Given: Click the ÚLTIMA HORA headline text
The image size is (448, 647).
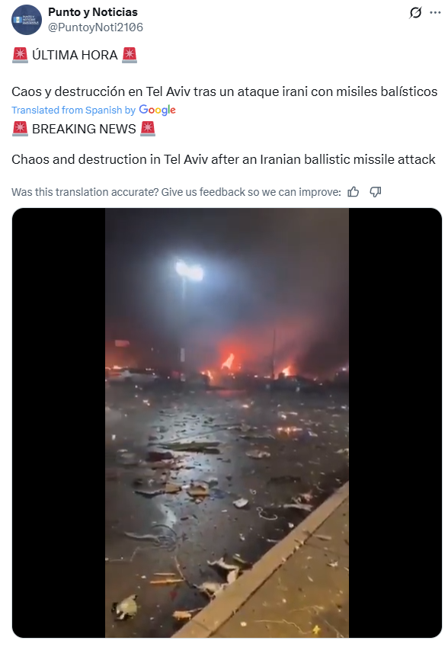Looking at the screenshot, I should pos(75,55).
